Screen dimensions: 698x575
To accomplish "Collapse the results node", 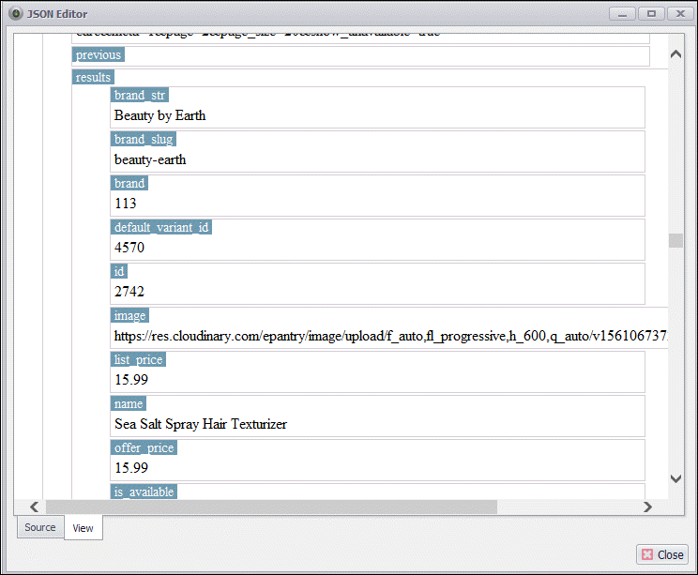I will (93, 77).
